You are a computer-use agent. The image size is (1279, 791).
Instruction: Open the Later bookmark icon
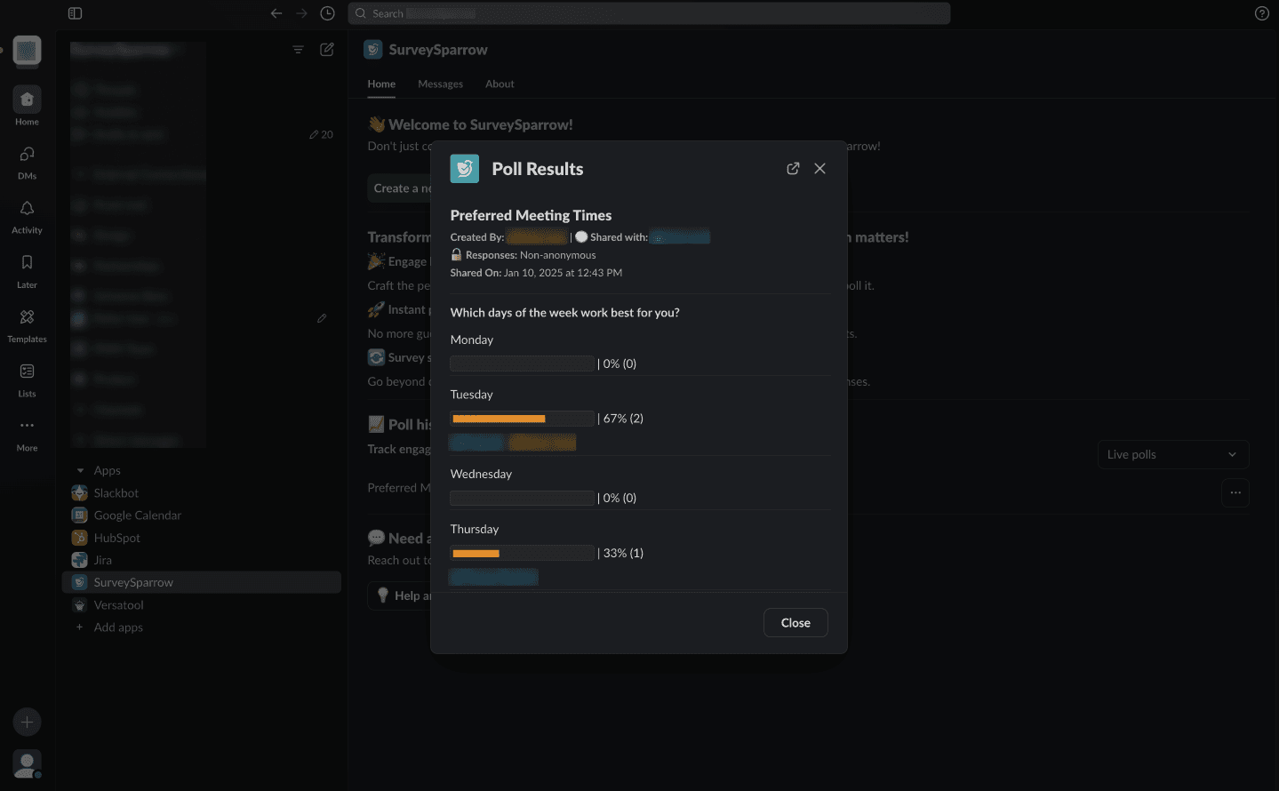tap(27, 269)
